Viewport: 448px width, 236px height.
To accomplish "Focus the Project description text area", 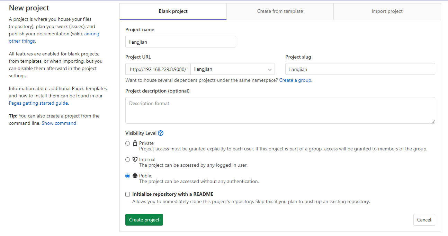I will pos(280,110).
